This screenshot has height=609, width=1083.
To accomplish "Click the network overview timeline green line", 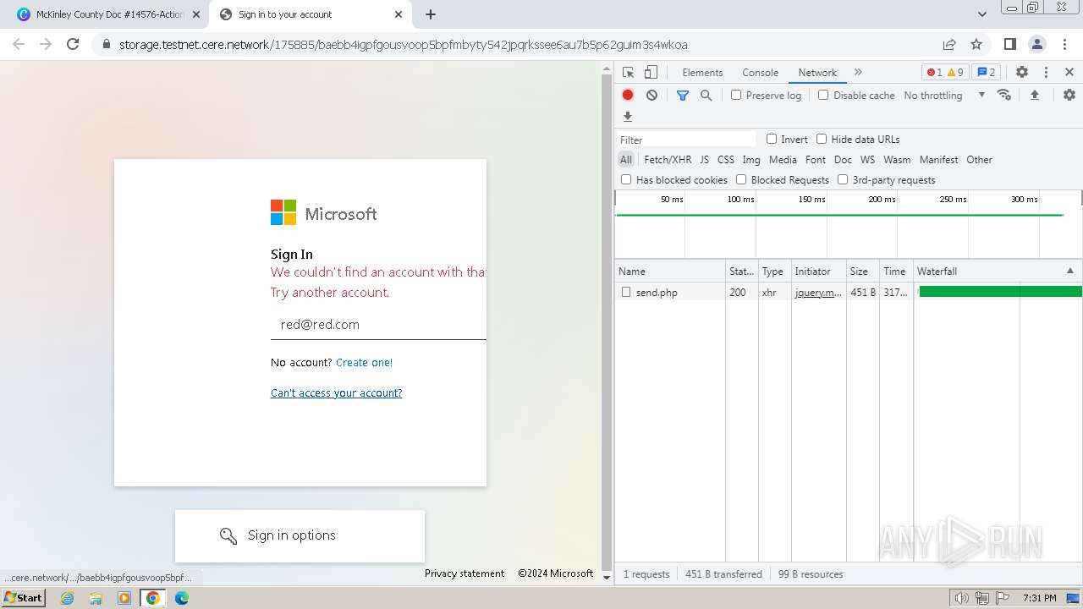I will (839, 215).
